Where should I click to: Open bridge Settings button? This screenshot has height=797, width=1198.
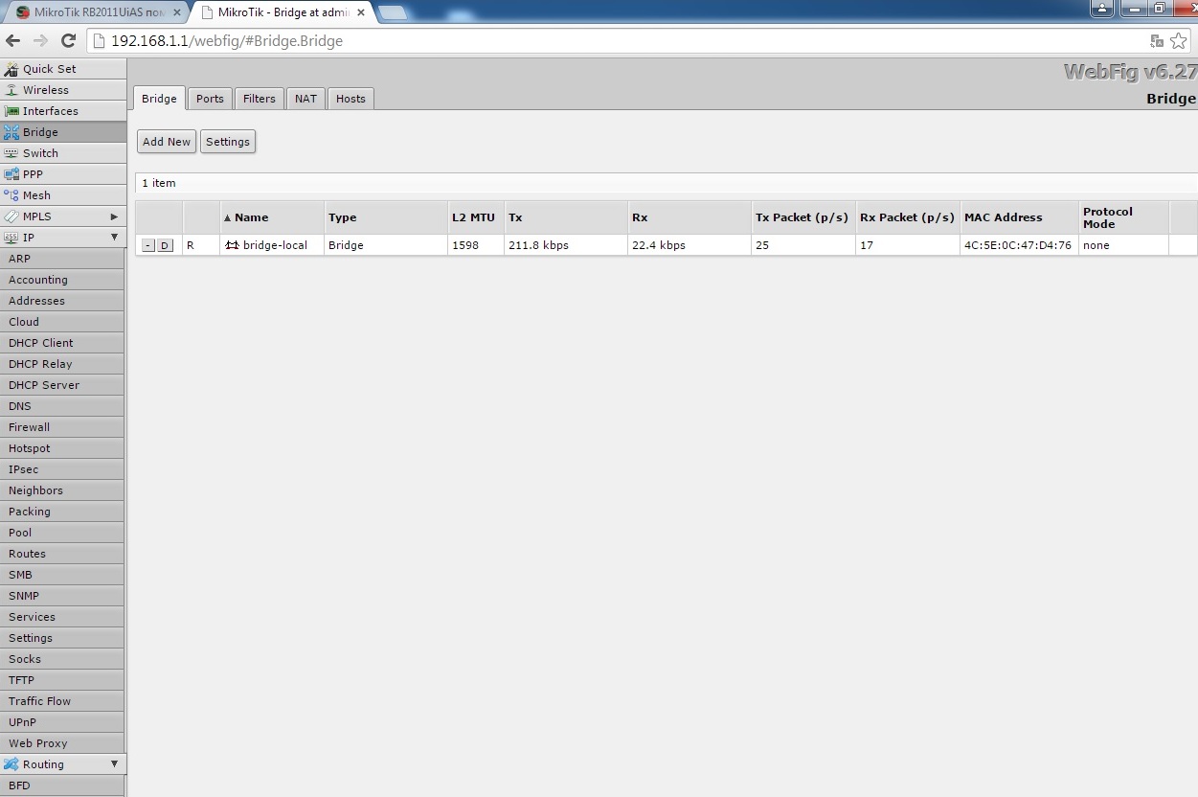point(228,142)
